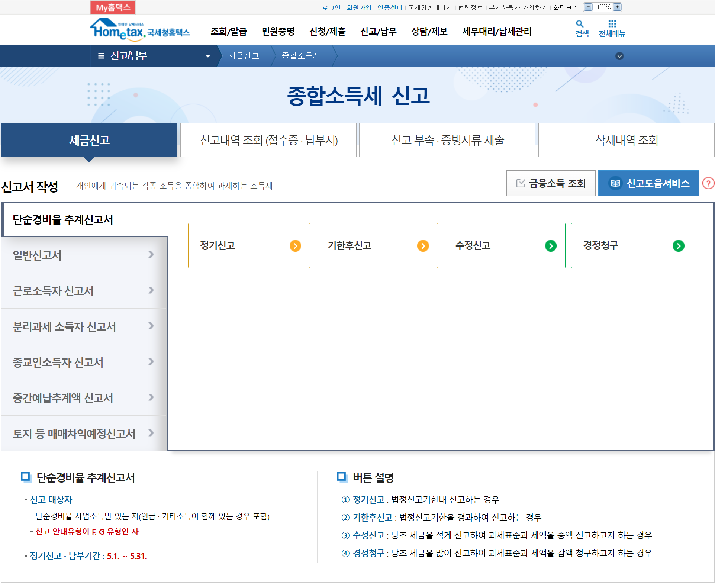Open the 금융소득 조회 check button
Screen dimensions: 715x583
click(x=551, y=183)
